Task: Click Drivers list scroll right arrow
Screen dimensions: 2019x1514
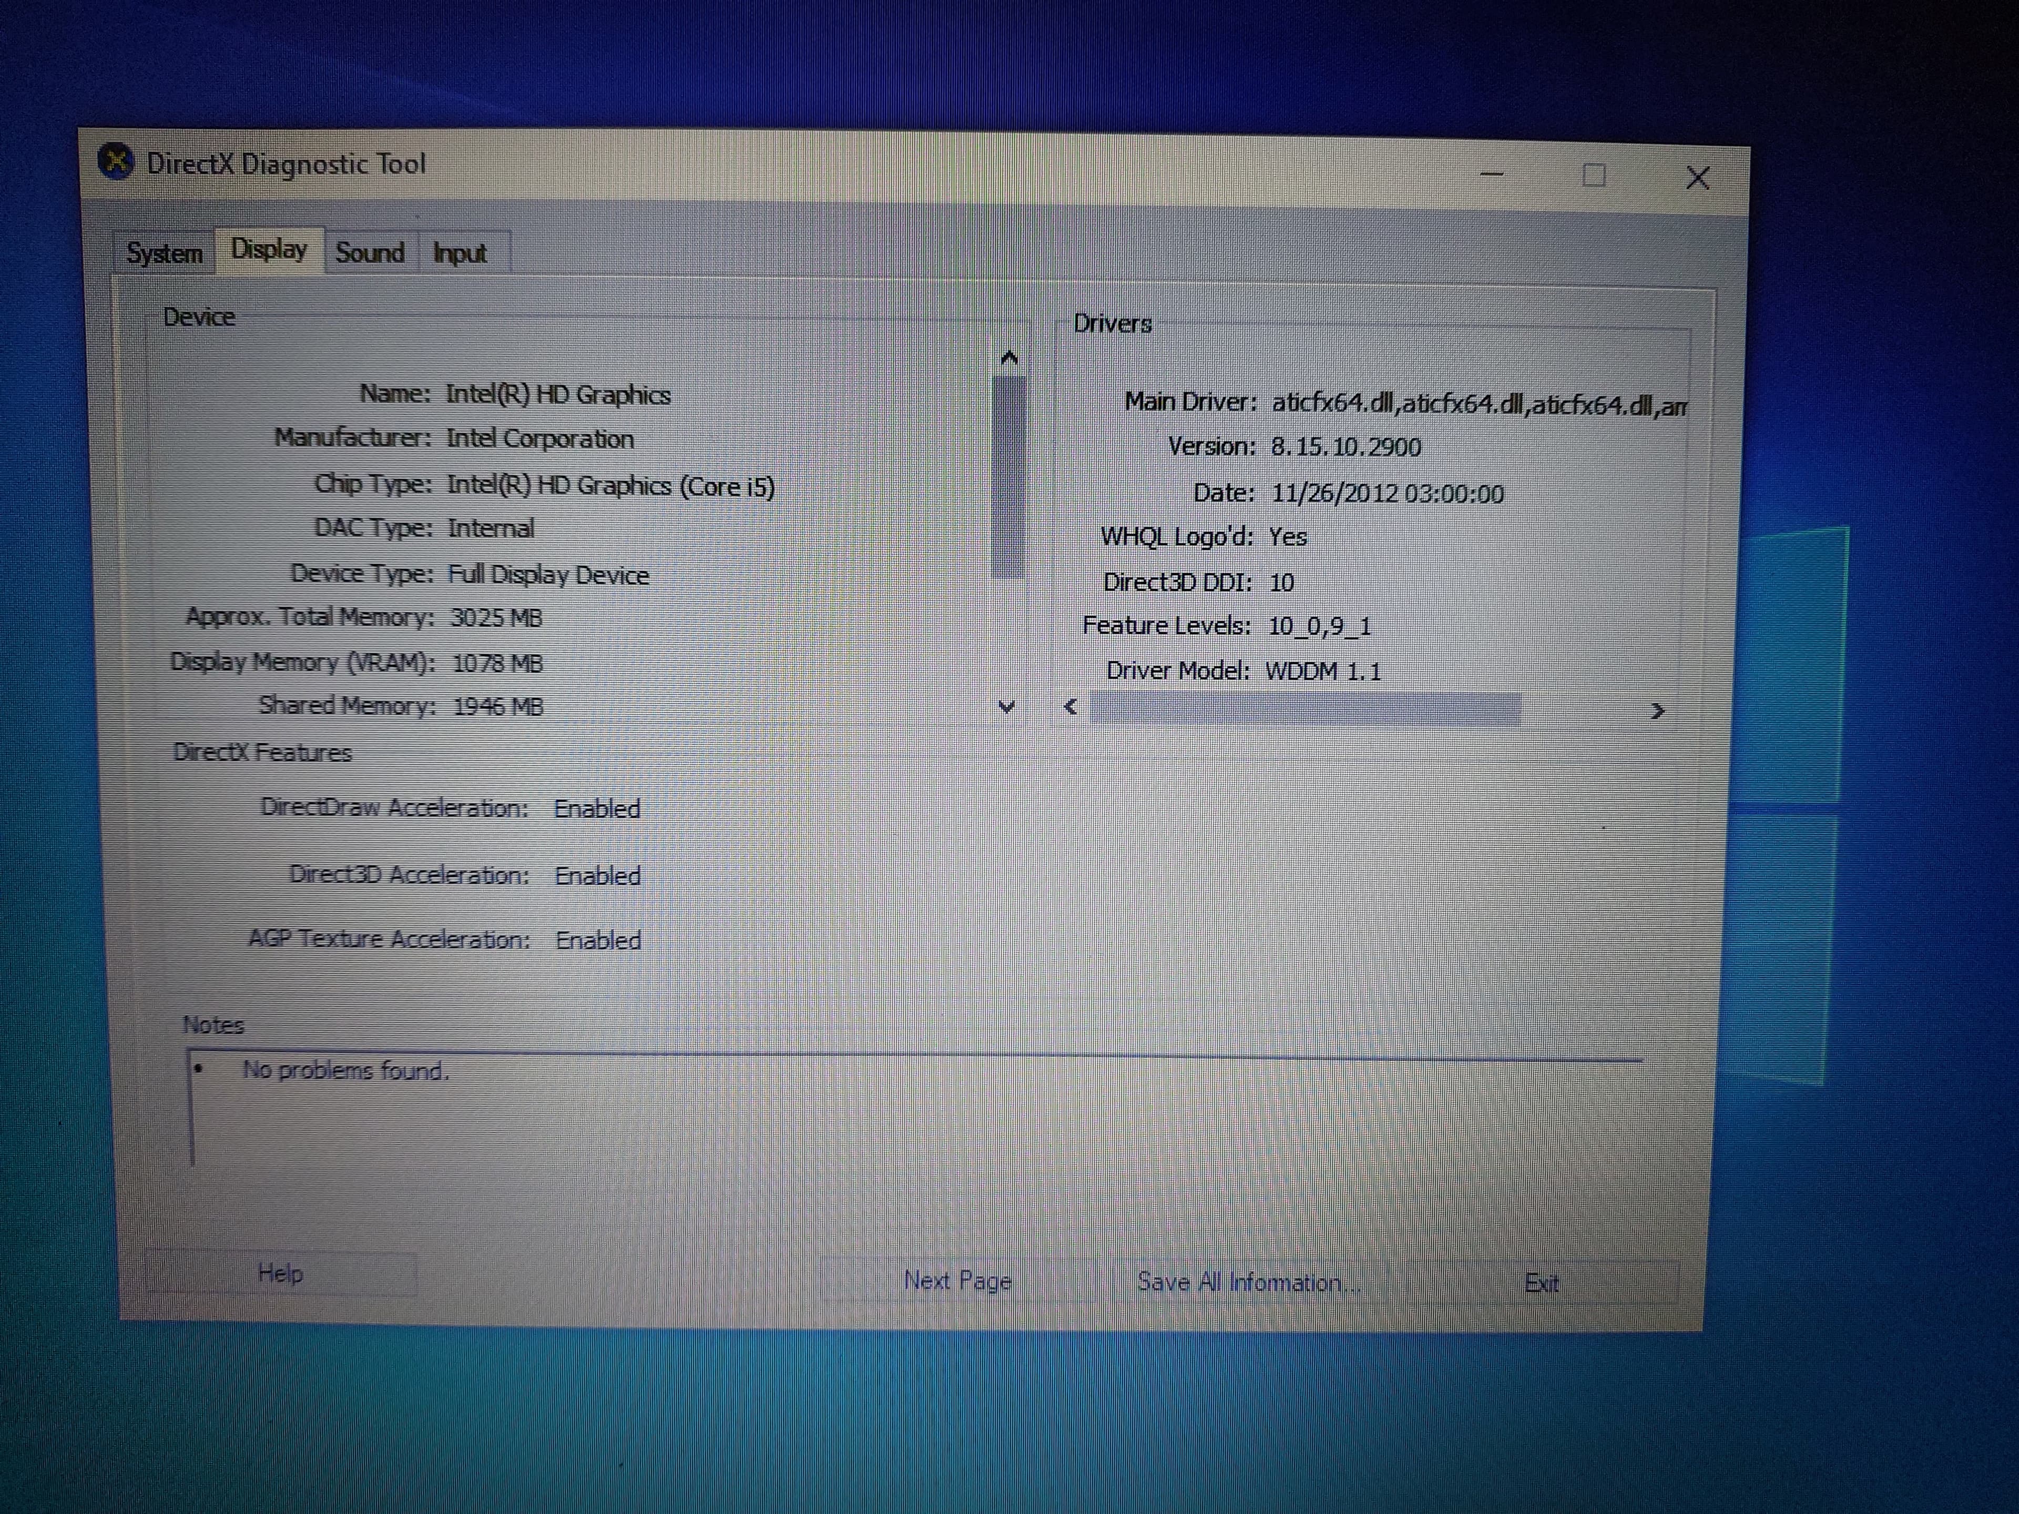Action: coord(1658,711)
